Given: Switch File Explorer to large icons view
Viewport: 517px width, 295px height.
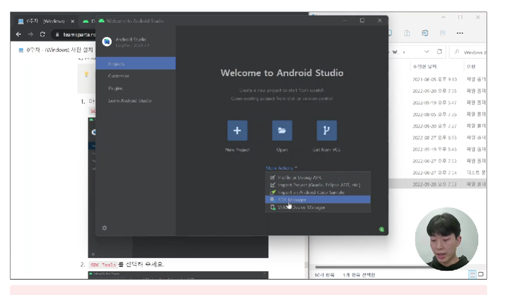Looking at the screenshot, I should click(481, 274).
